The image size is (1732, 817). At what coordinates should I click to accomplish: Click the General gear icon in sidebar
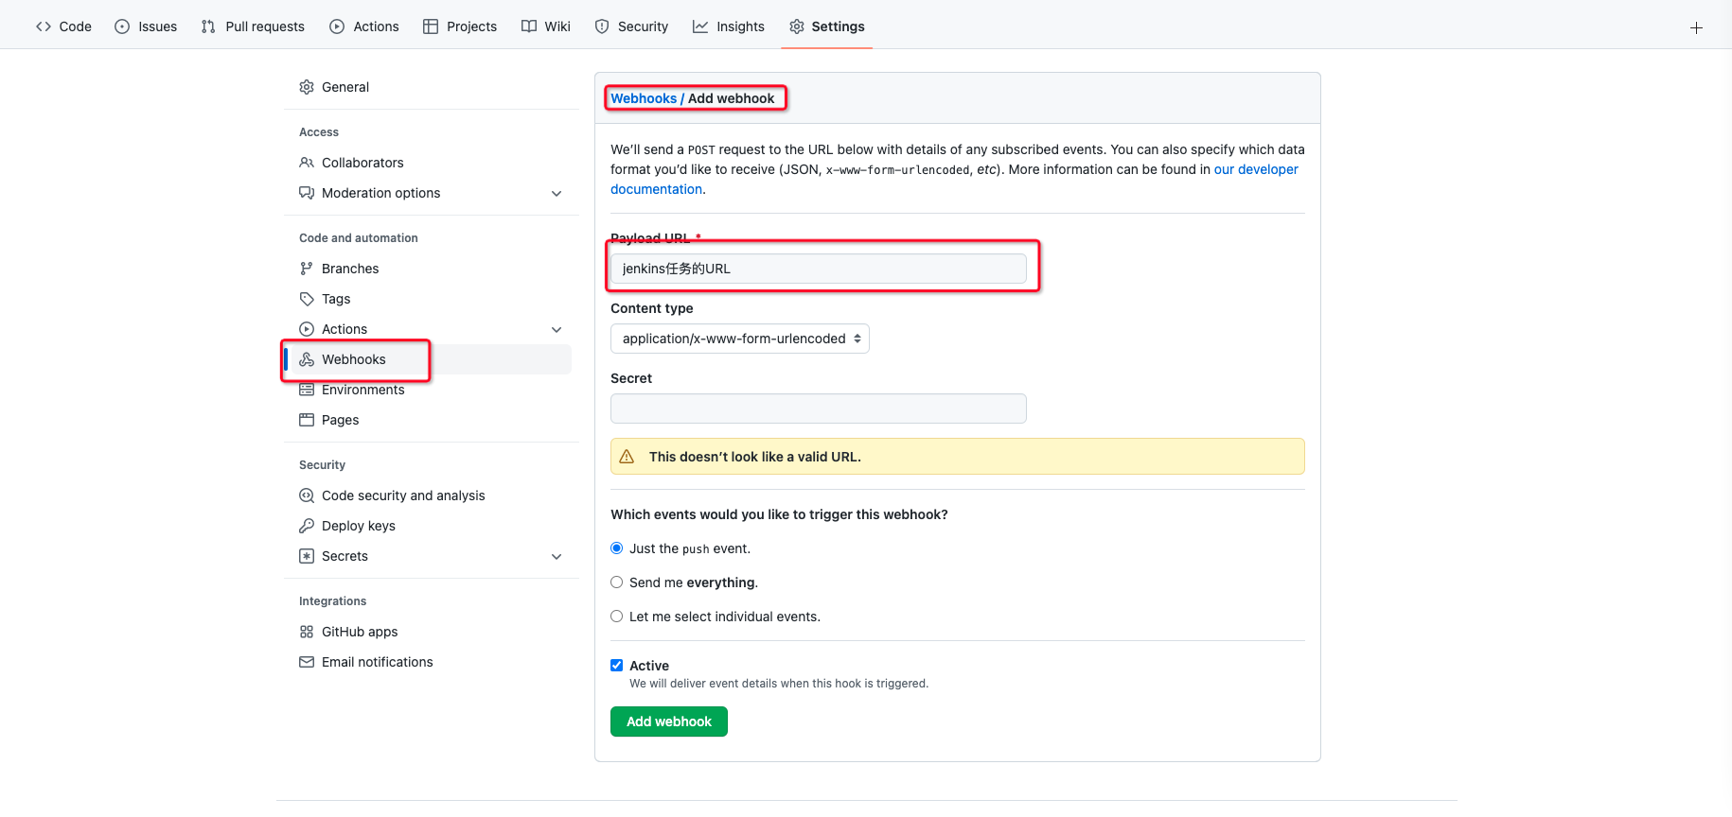point(307,87)
